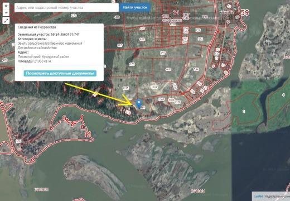This screenshot has height=201, width=290.
Task: Toggle fullscreen map view icon
Action: pos(6,21)
